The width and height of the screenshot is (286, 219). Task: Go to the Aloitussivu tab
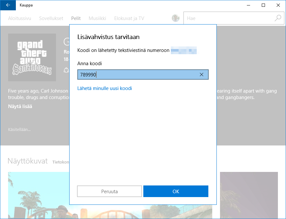pyautogui.click(x=19, y=18)
